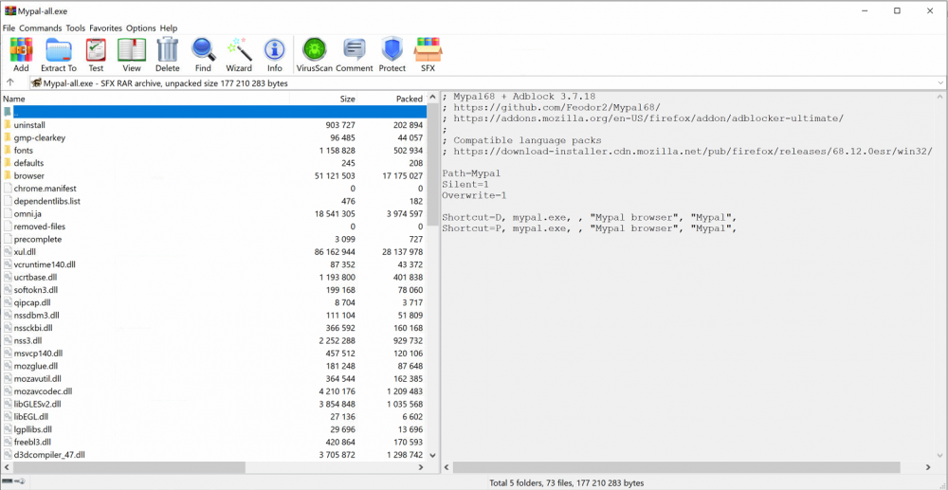Screen dimensions: 948x490
Task: Select the browser folder
Action: [x=28, y=175]
